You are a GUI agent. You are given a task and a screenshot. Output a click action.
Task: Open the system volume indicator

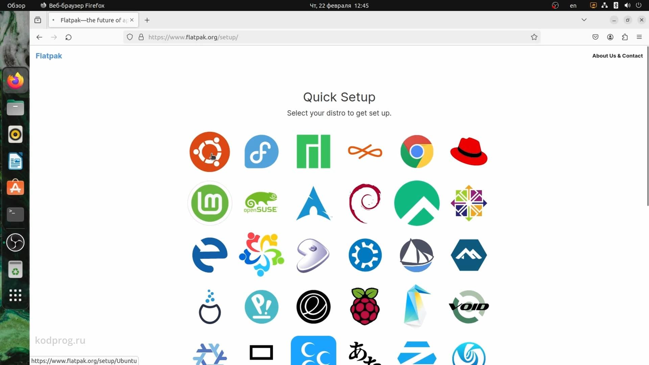click(627, 5)
